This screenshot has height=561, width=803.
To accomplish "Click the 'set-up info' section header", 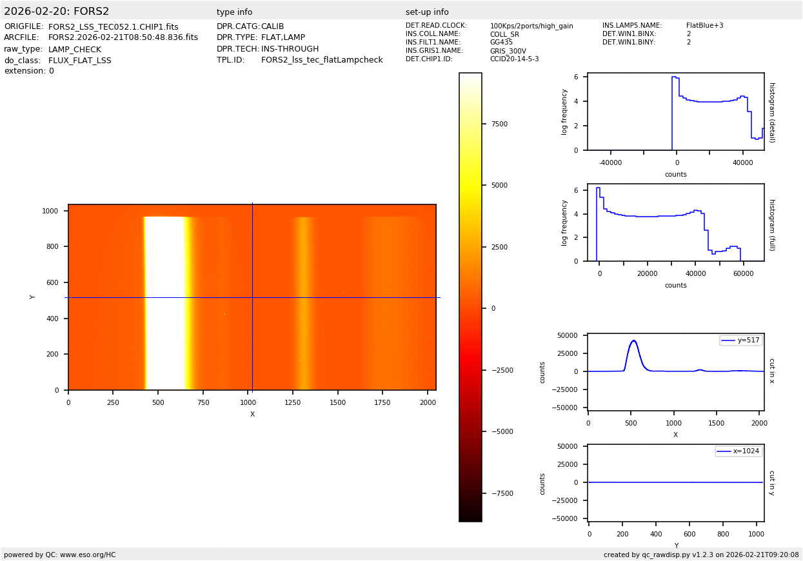I will (x=427, y=12).
